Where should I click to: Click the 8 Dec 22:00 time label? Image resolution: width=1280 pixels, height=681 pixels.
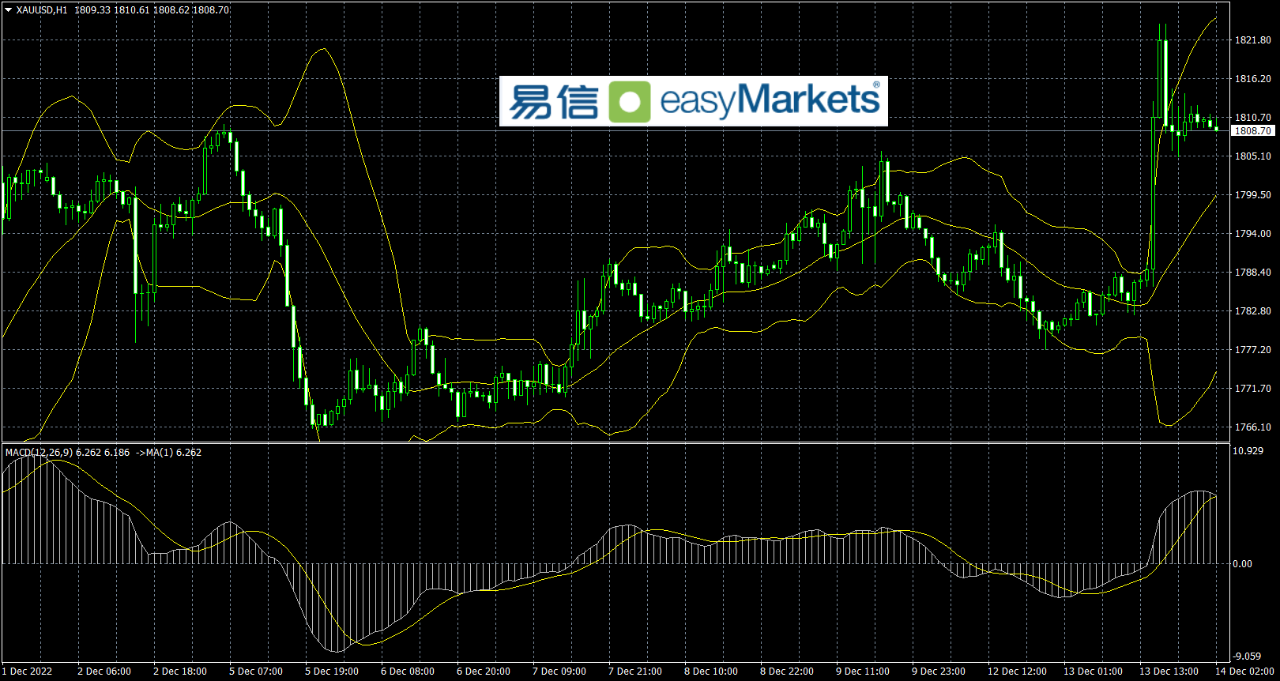pos(787,672)
